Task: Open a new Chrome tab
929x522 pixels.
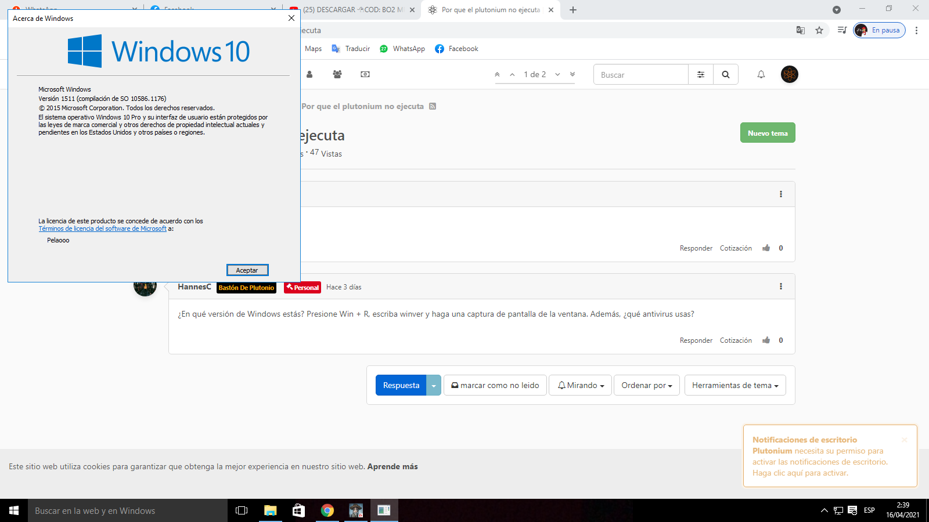Action: (573, 10)
